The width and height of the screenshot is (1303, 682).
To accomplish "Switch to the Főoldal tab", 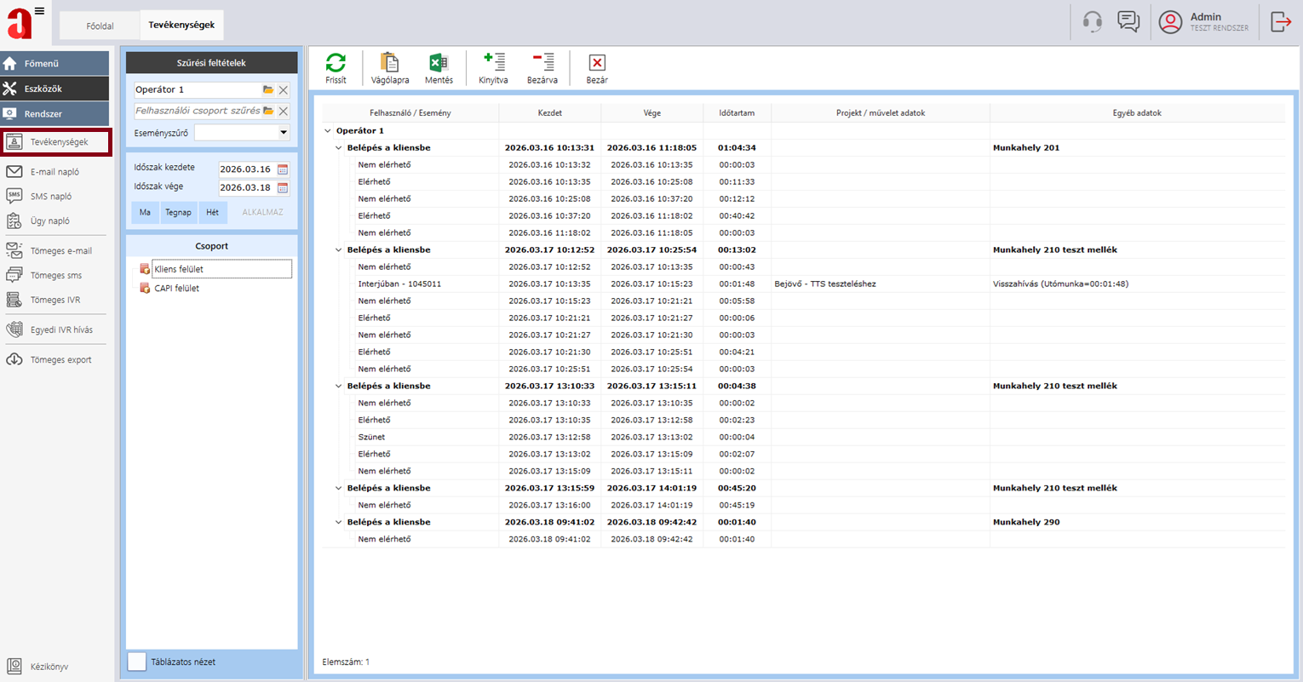I will coord(100,26).
